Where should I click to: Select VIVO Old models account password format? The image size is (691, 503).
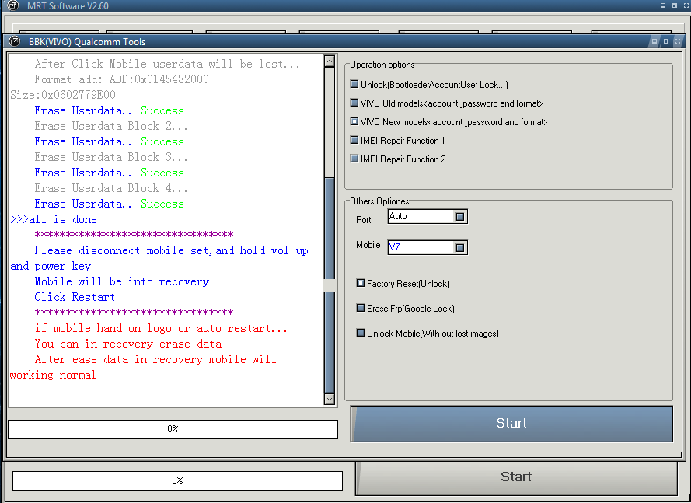354,103
